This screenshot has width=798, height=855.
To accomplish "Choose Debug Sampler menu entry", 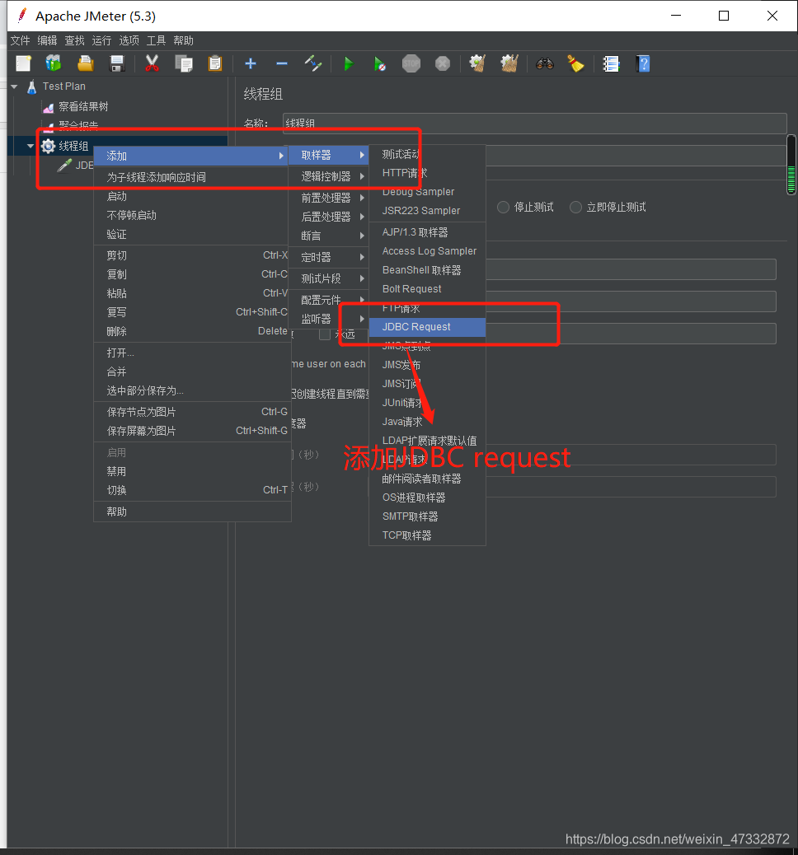I will [427, 192].
